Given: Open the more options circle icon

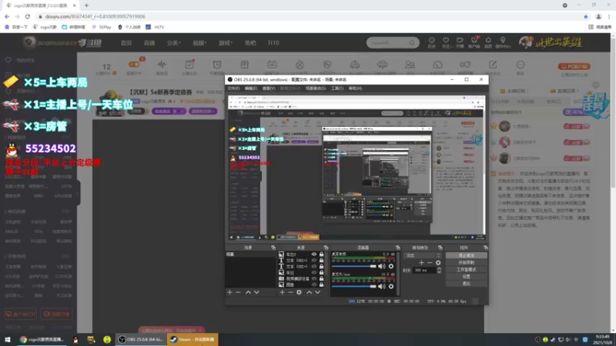Looking at the screenshot, I should (x=521, y=65).
